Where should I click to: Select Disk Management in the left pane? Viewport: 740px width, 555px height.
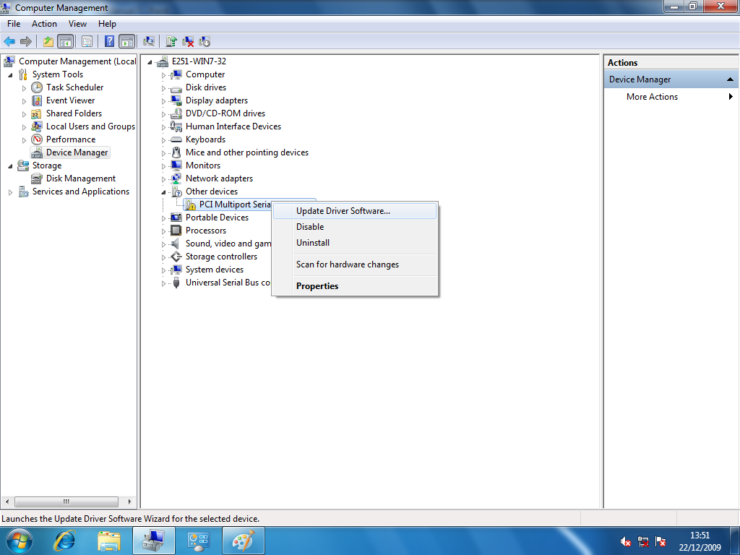point(81,178)
